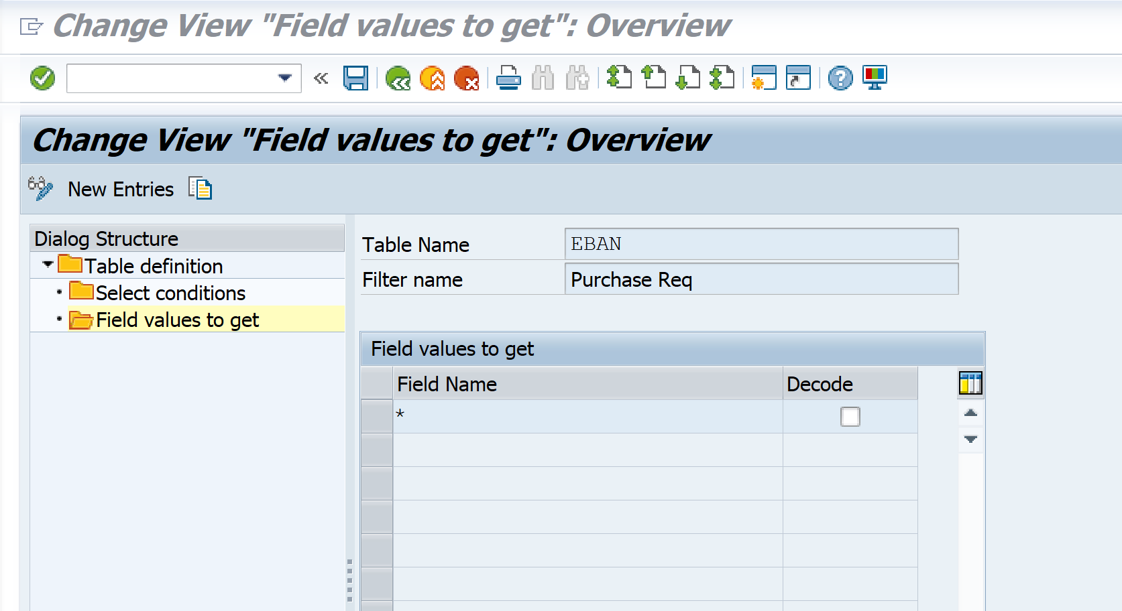Screen dimensions: 1122x611
Task: Collapse command field with double chevron
Action: point(321,78)
